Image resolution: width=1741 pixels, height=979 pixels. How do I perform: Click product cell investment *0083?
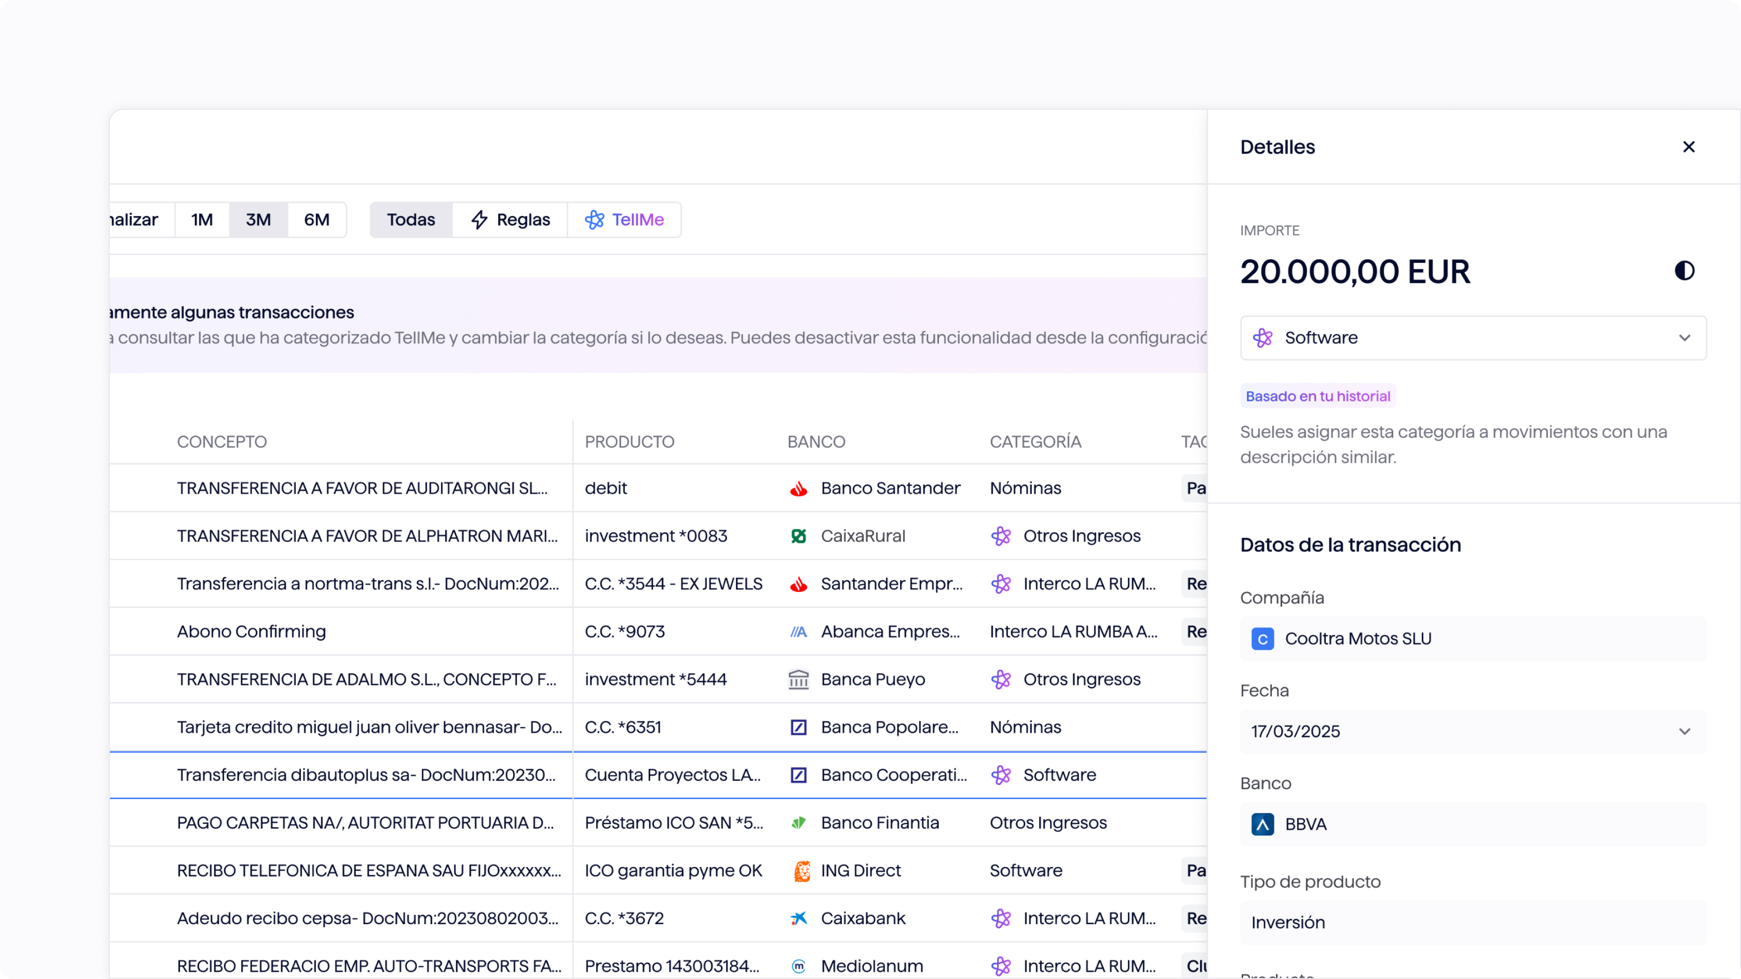tap(656, 536)
